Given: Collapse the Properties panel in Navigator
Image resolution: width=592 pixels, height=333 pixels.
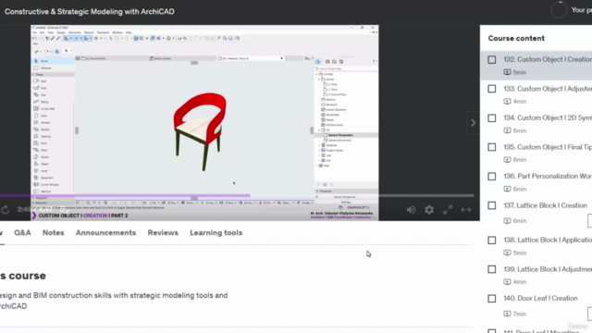Looking at the screenshot, I should (317, 191).
